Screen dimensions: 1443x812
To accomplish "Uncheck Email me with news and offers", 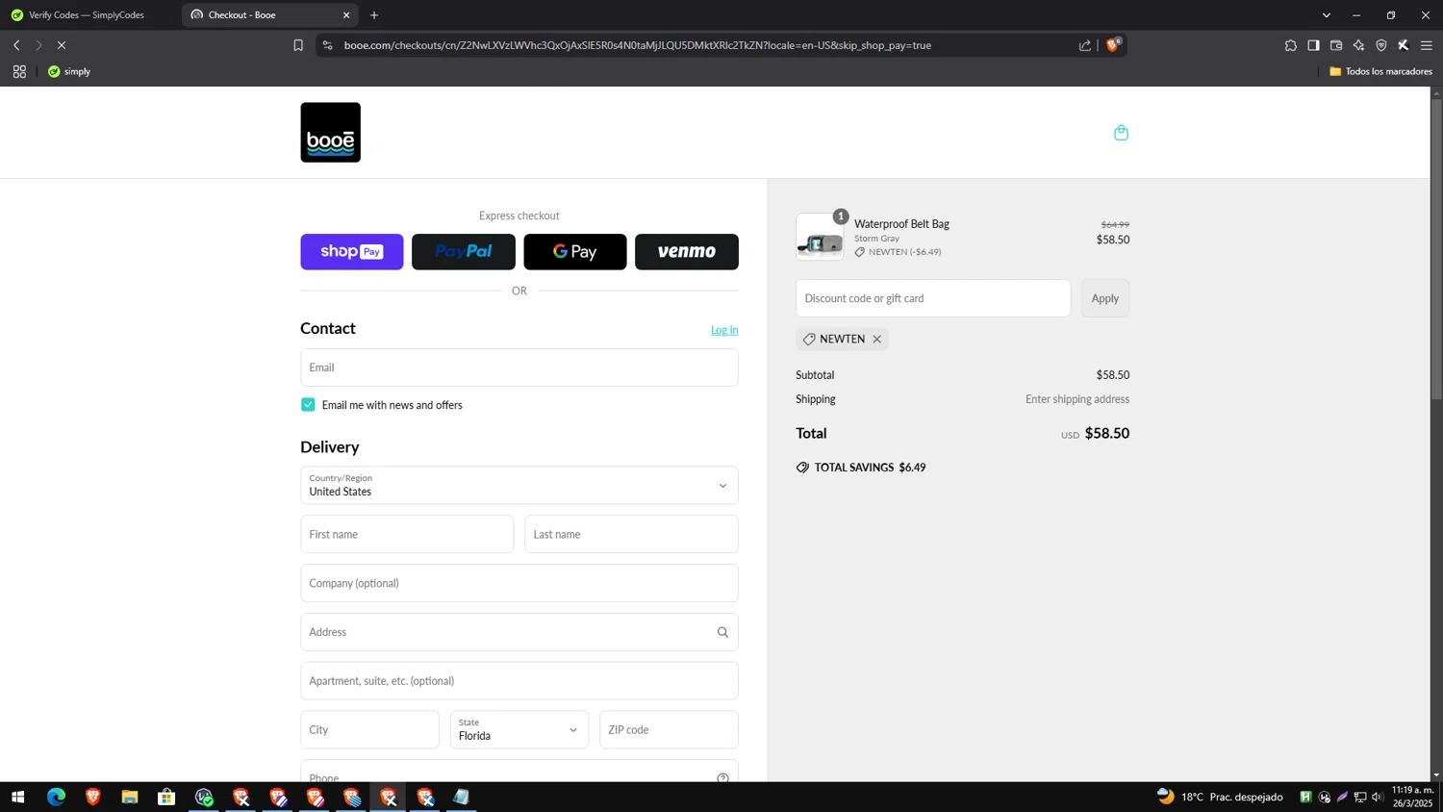I will tap(308, 405).
